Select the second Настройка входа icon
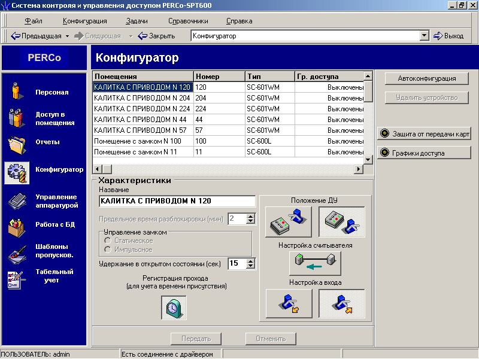Image resolution: width=479 pixels, height=359 pixels. click(x=342, y=304)
